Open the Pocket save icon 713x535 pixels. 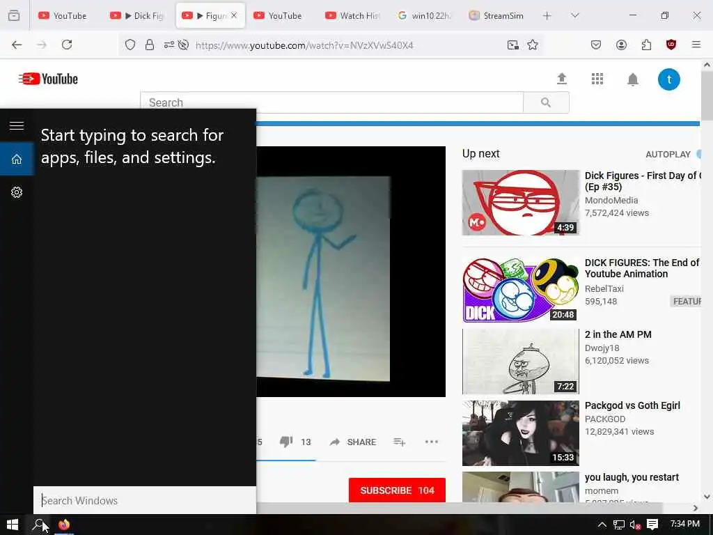[x=596, y=45]
